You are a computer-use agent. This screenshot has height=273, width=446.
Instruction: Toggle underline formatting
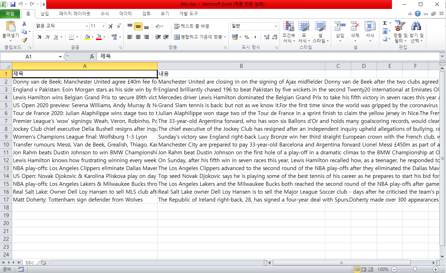click(55, 37)
